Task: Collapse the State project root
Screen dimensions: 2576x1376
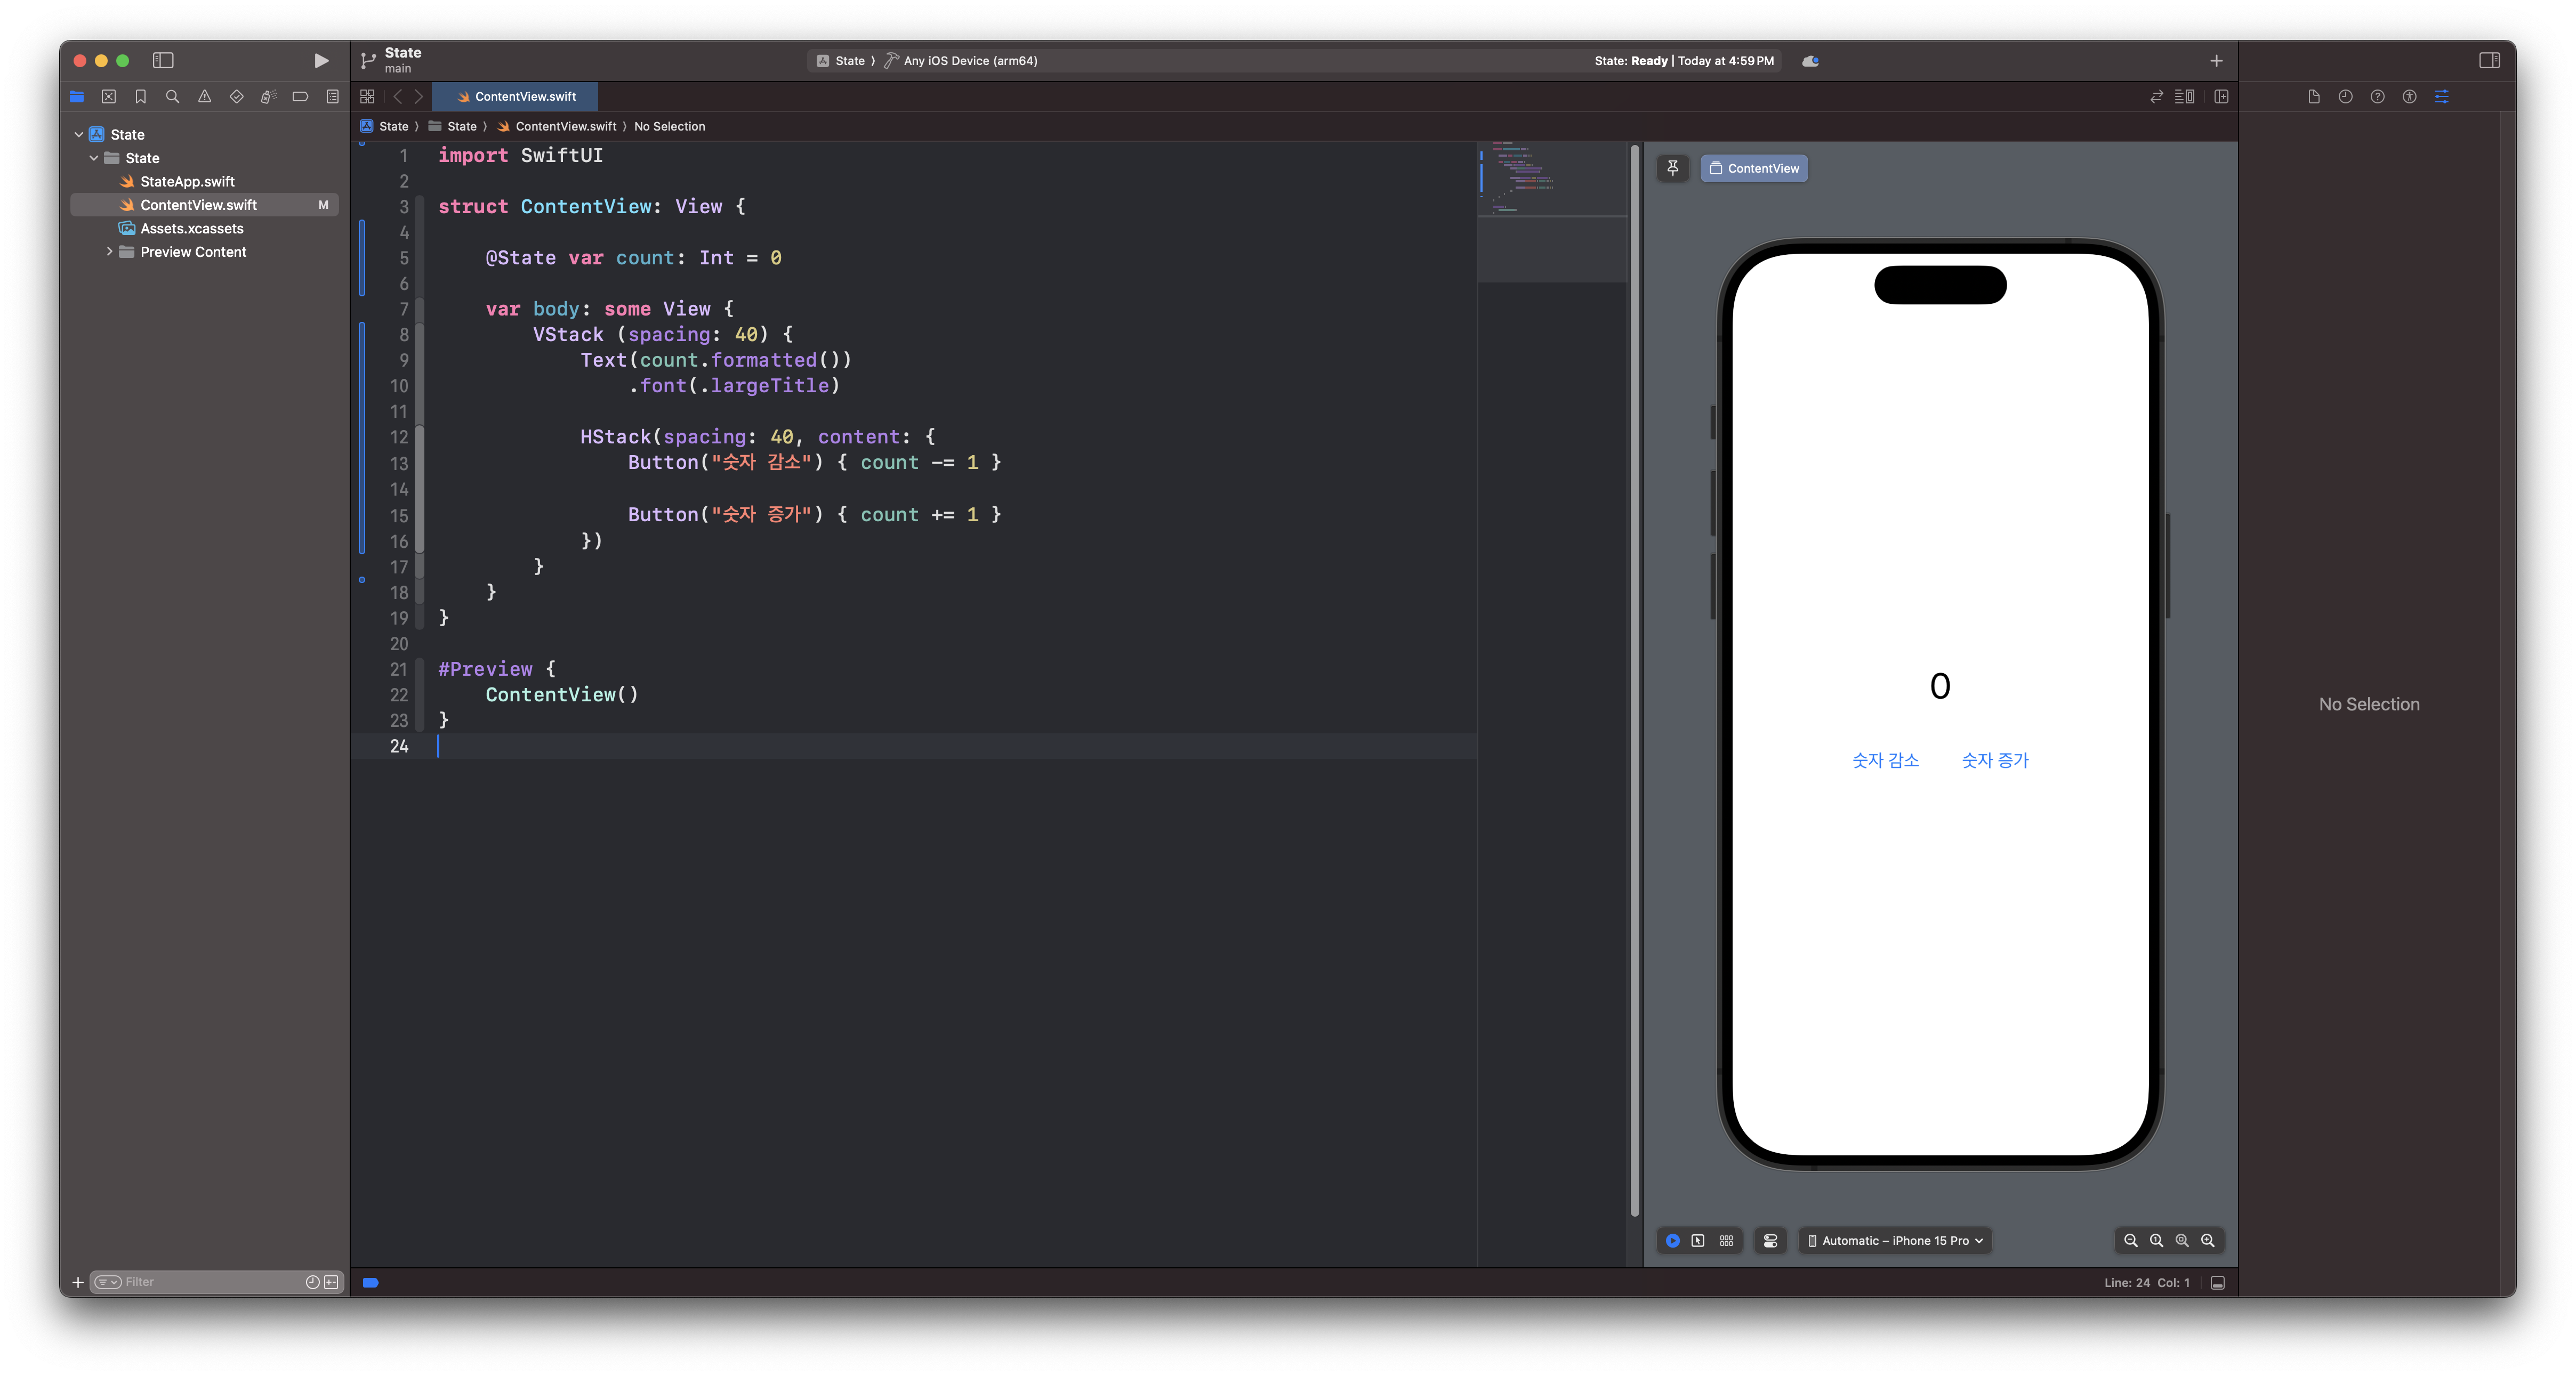Action: [x=79, y=134]
